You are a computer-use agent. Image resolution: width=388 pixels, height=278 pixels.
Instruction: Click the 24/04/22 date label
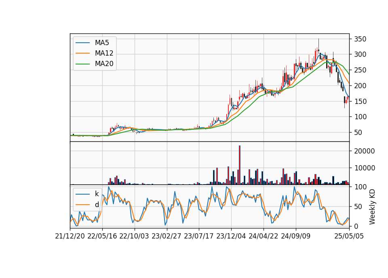point(263,236)
